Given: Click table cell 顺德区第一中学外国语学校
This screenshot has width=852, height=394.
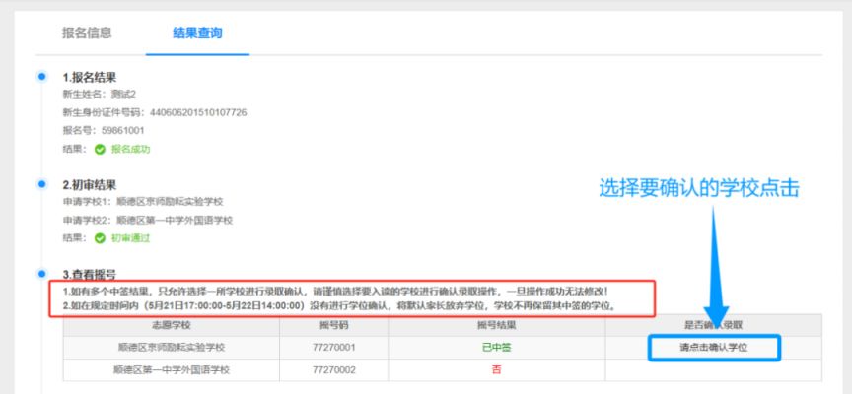Looking at the screenshot, I should point(172,370).
